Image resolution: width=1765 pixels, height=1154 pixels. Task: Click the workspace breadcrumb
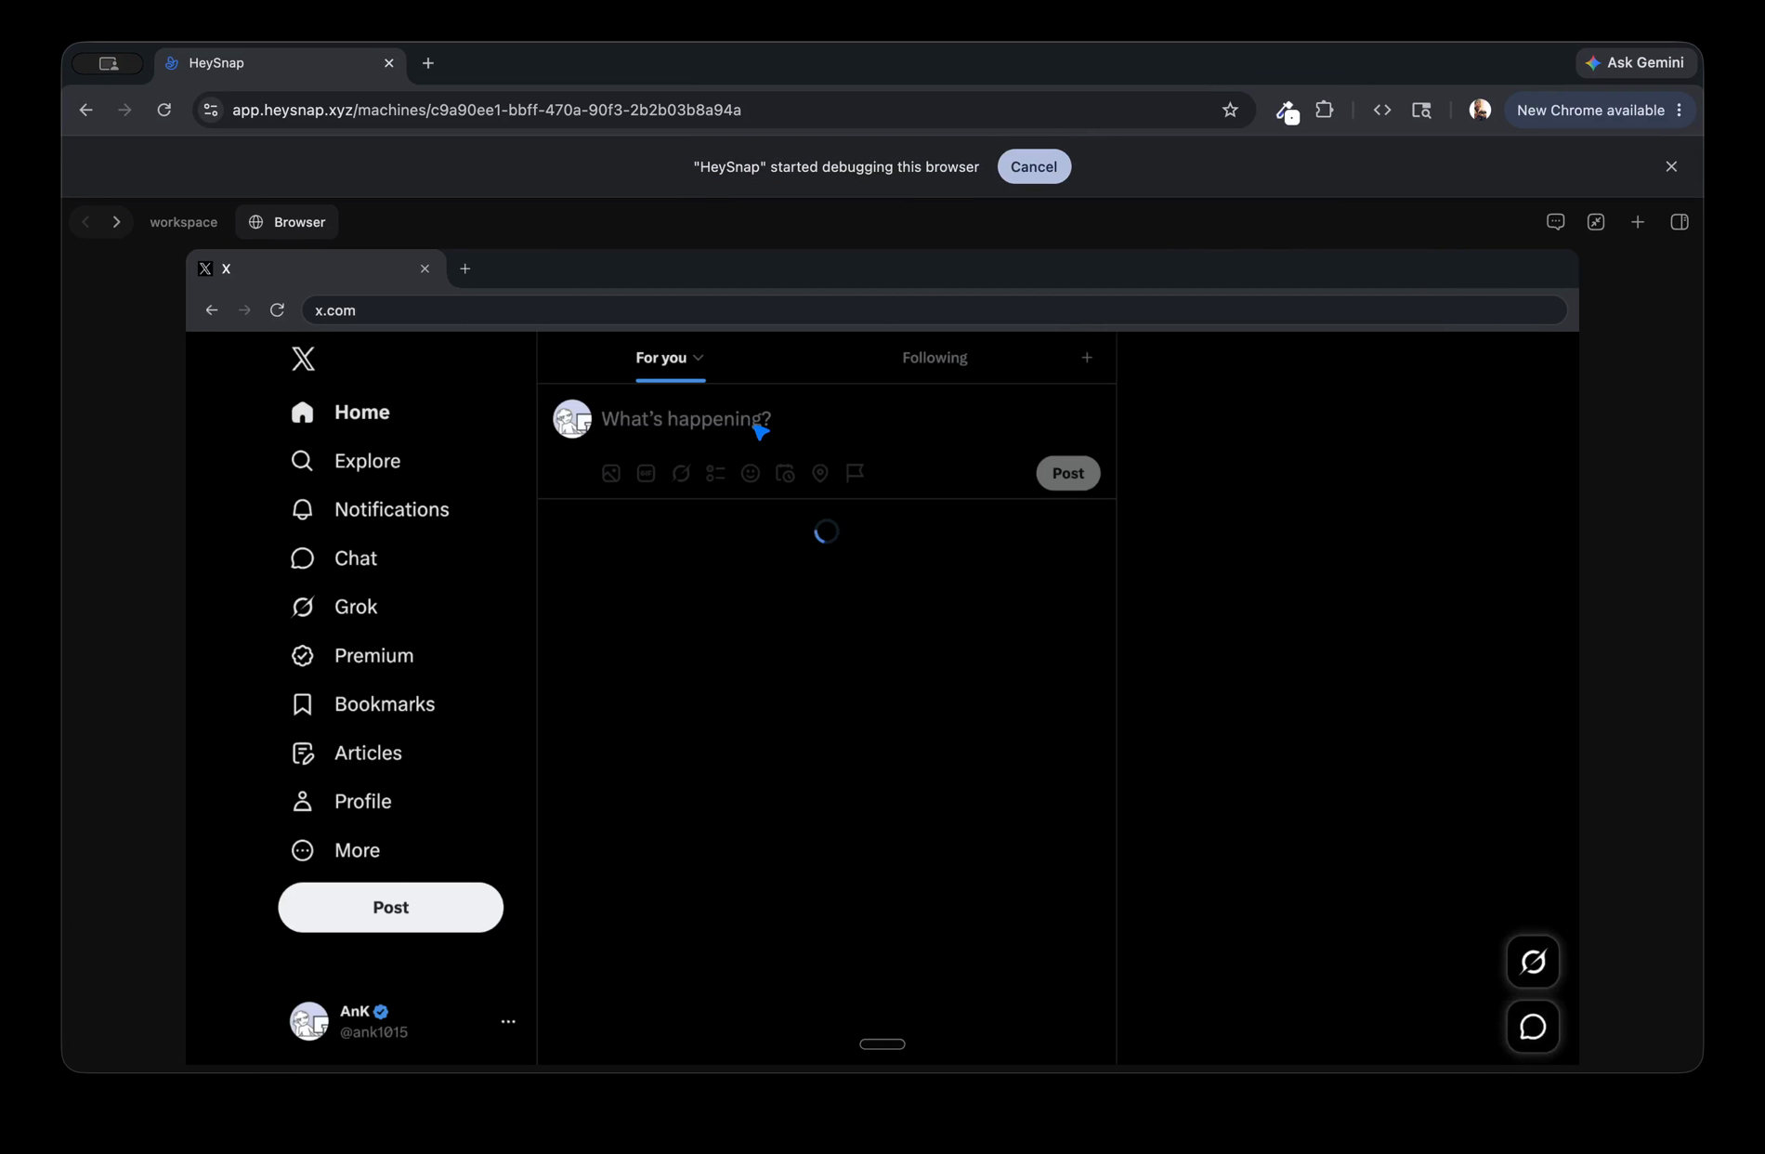[183, 222]
